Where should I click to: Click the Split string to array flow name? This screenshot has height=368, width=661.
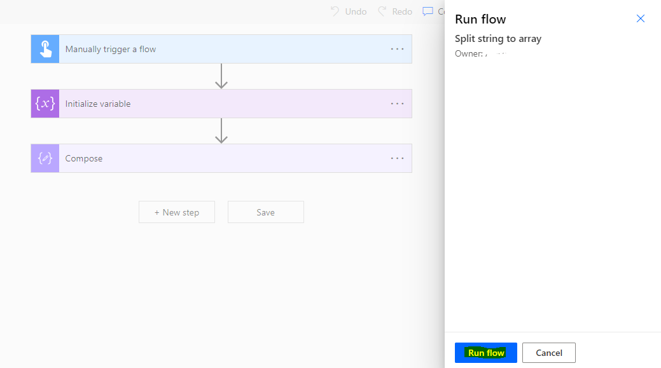[x=498, y=39]
